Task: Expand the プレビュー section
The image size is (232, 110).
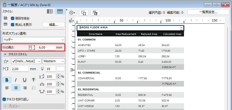Action: tap(5, 106)
